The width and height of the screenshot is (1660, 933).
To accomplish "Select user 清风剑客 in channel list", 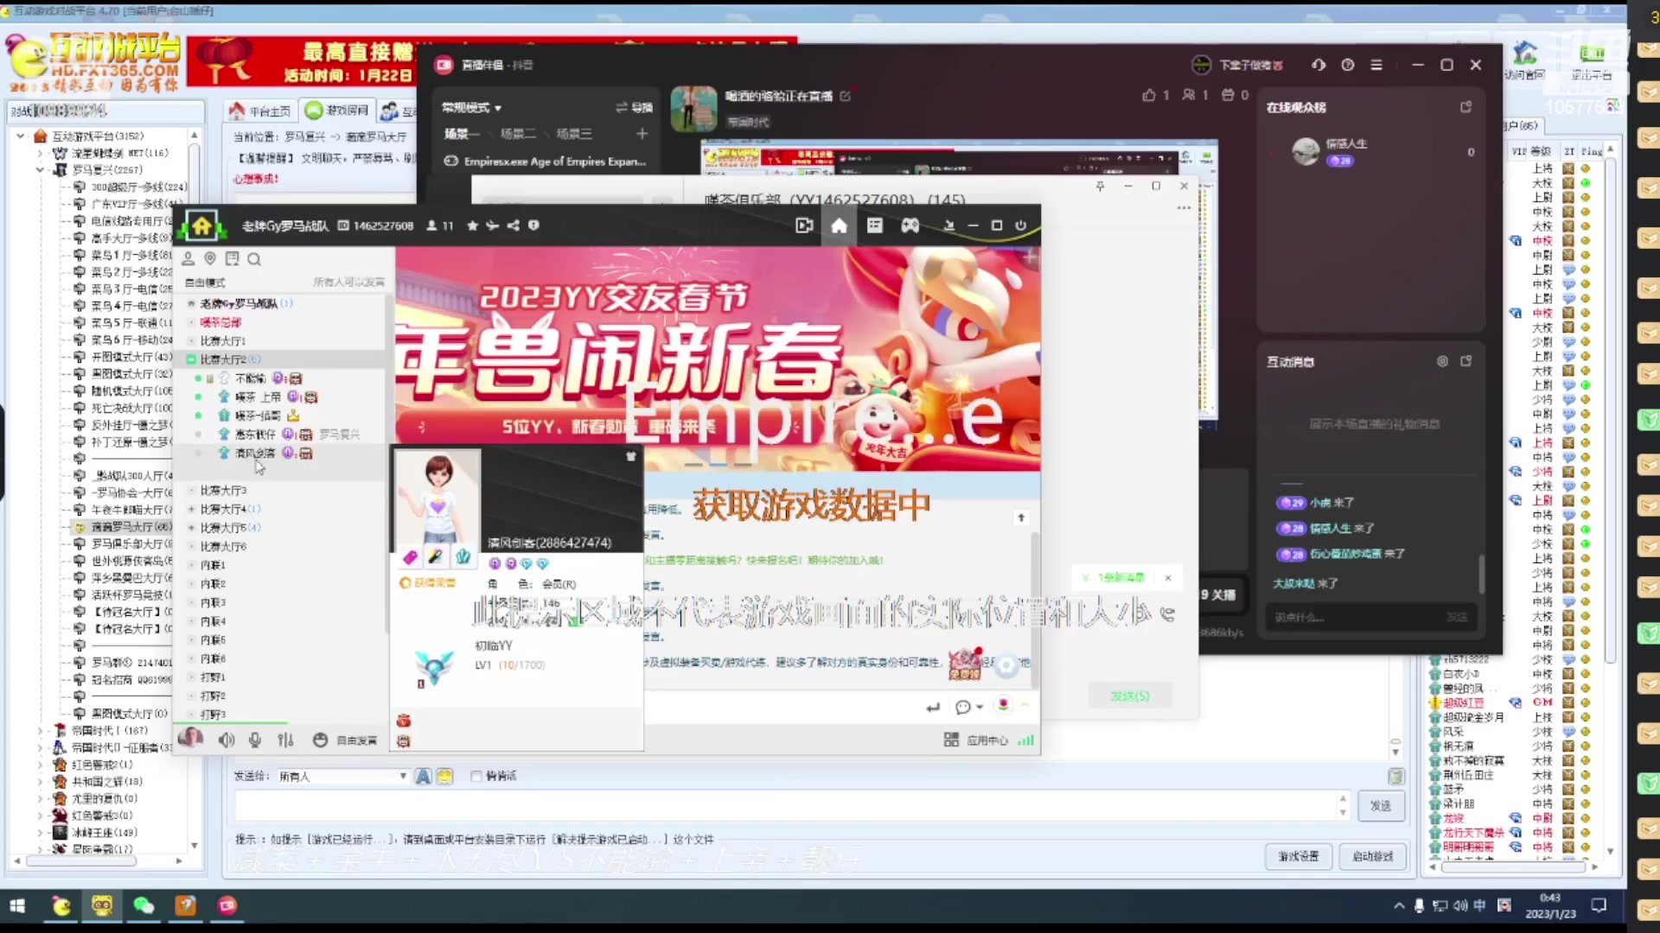I will (x=255, y=453).
